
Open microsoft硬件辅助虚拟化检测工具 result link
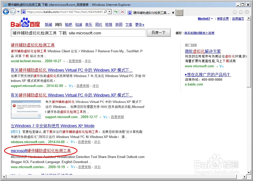(x=41, y=151)
